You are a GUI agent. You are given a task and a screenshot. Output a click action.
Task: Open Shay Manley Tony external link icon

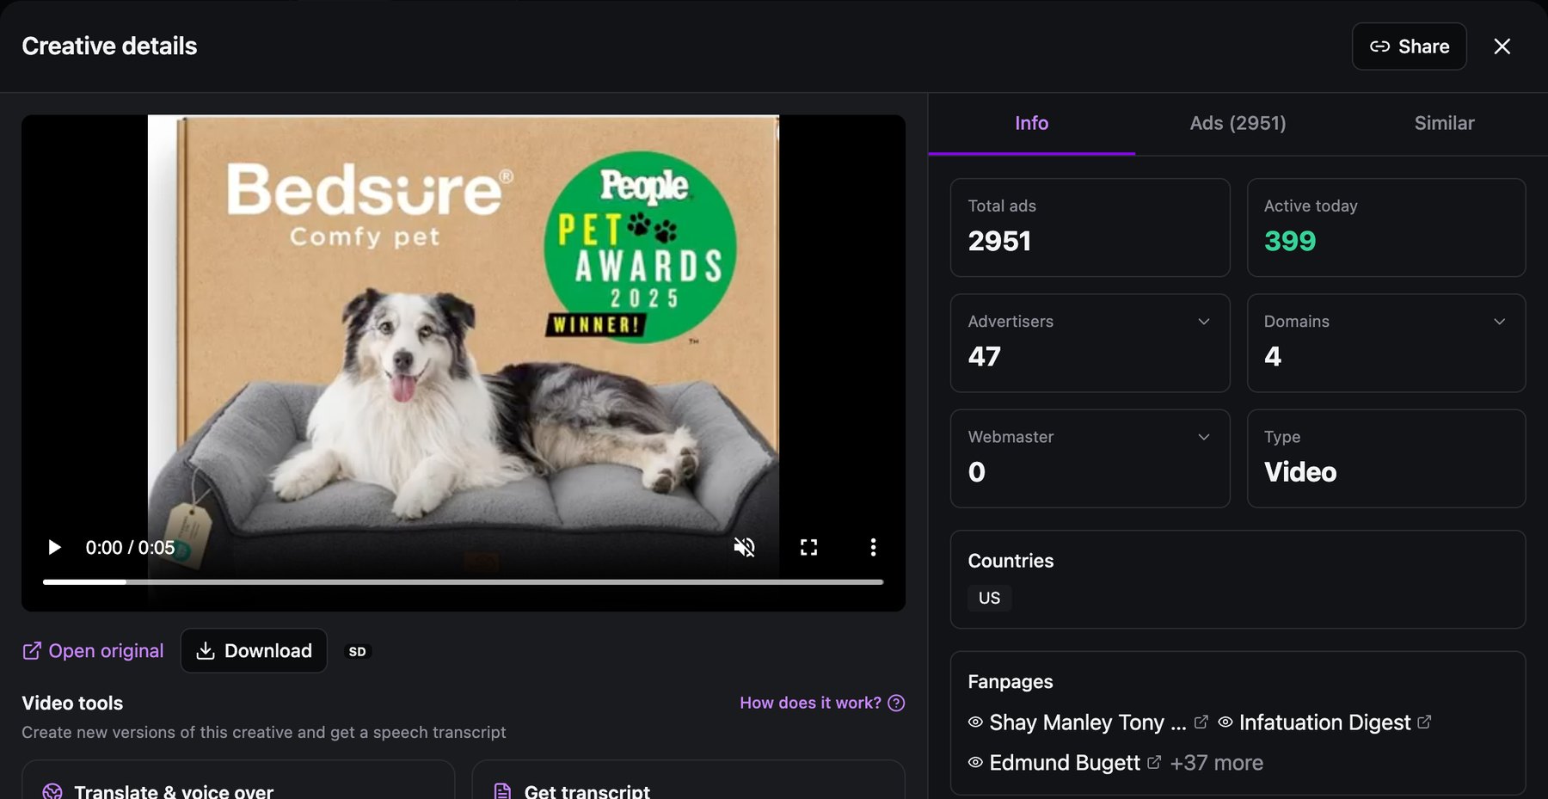(x=1201, y=722)
